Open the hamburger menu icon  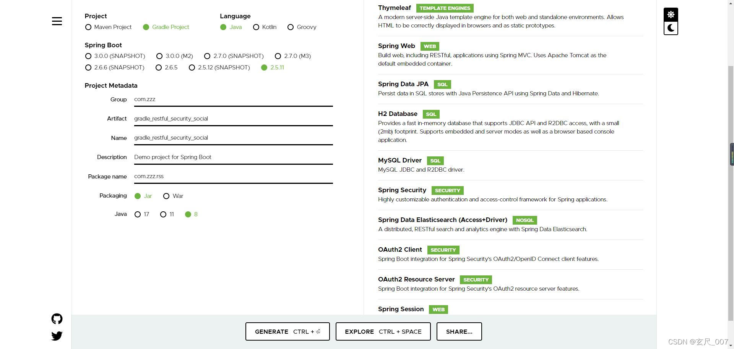point(57,21)
